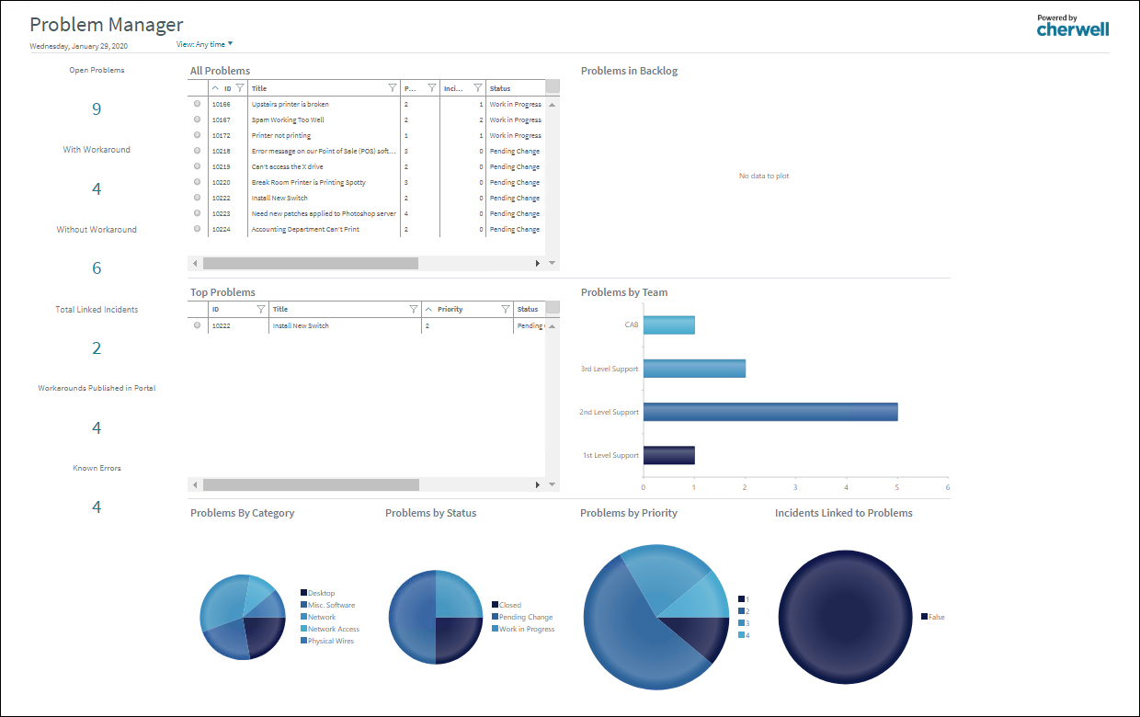The height and width of the screenshot is (717, 1140).
Task: Click the Cherwell logo
Action: coord(1072,25)
